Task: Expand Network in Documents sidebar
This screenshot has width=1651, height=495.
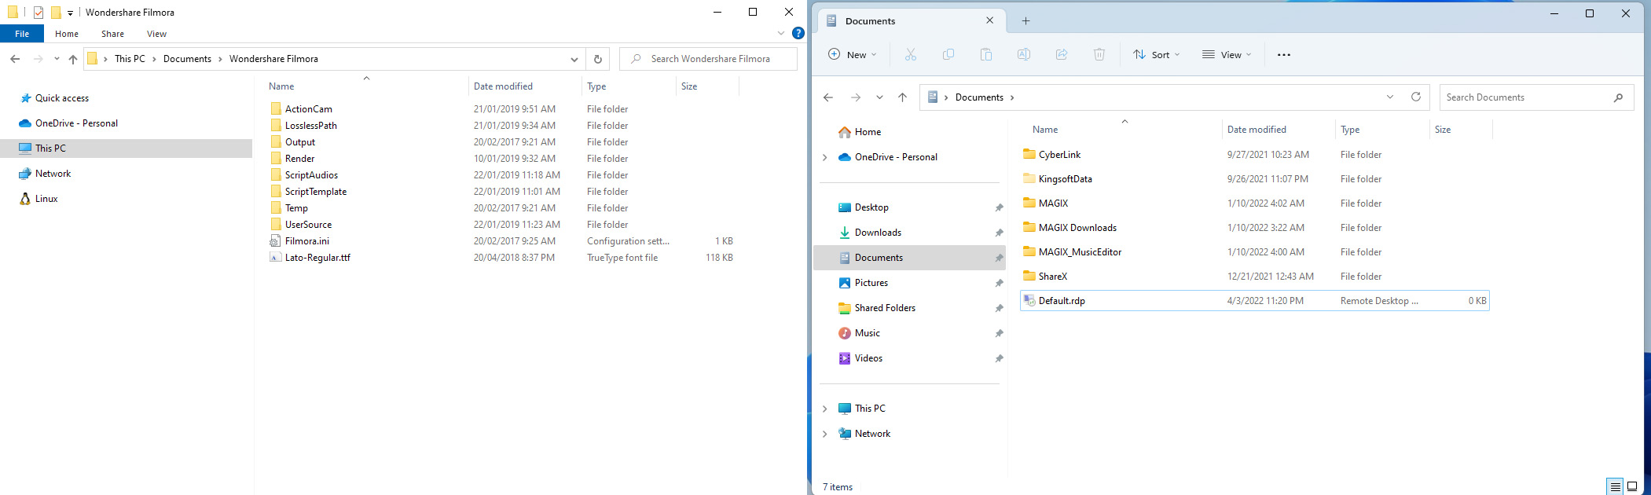Action: (824, 434)
